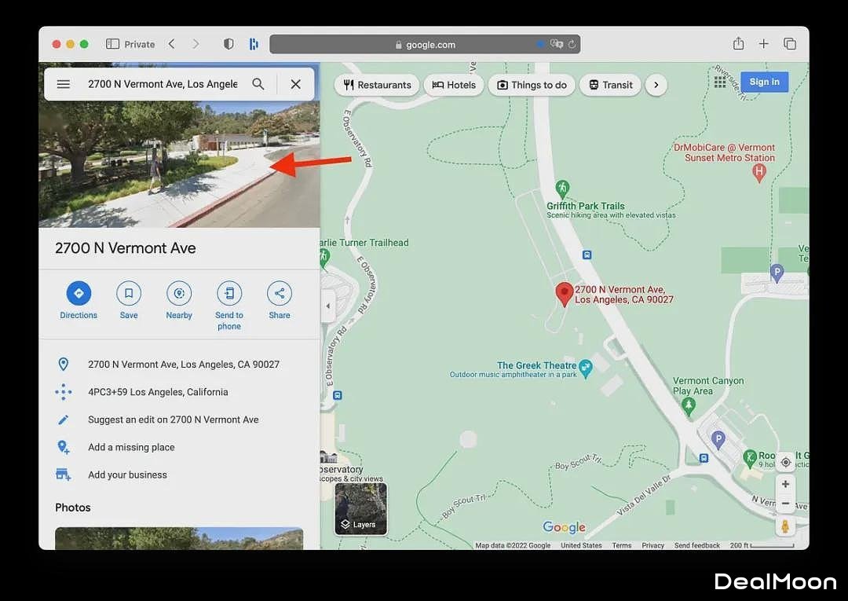Zoom in the map with the plus button

[x=786, y=484]
